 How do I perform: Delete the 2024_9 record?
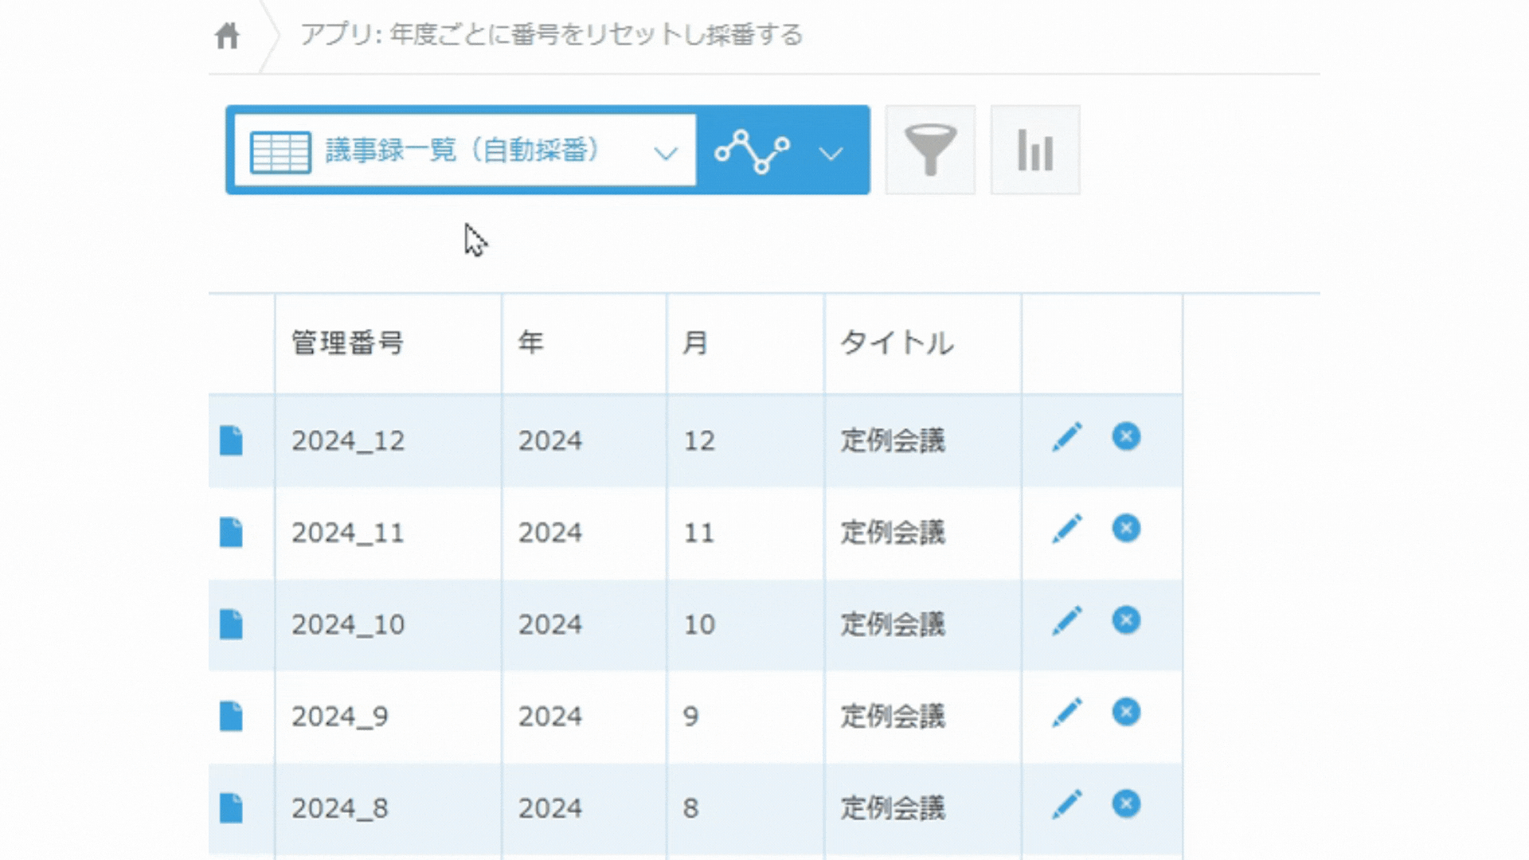pos(1126,712)
